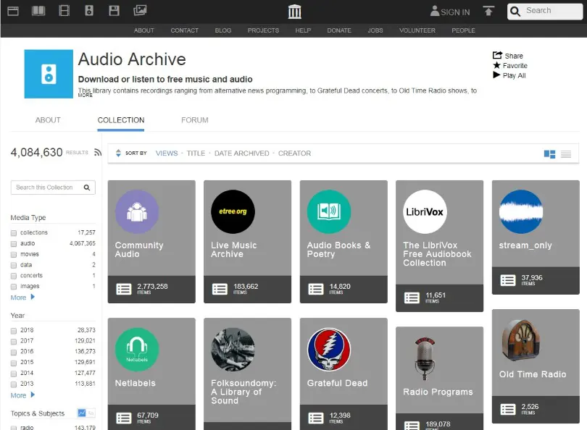Expand More under Media Type
Viewport: 587px width, 430px height.
click(22, 298)
